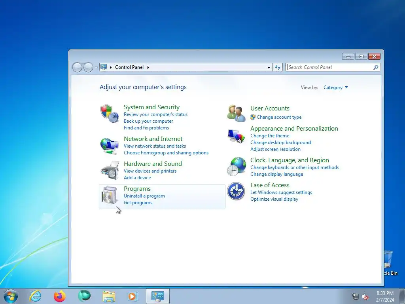Launch Internet Explorer from the taskbar

pos(35,296)
